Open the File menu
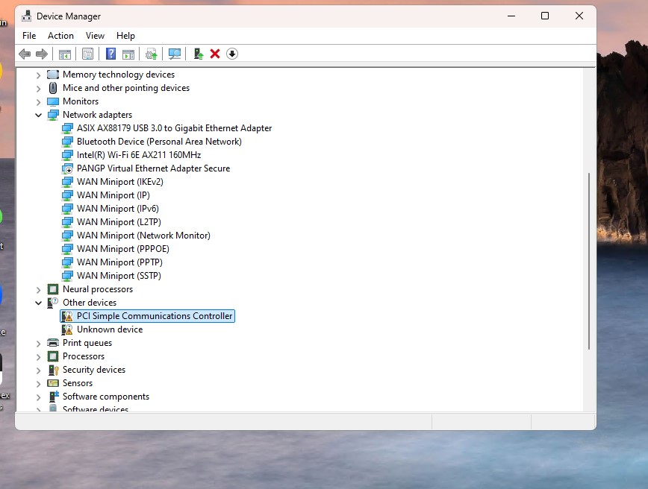648x489 pixels. (28, 35)
